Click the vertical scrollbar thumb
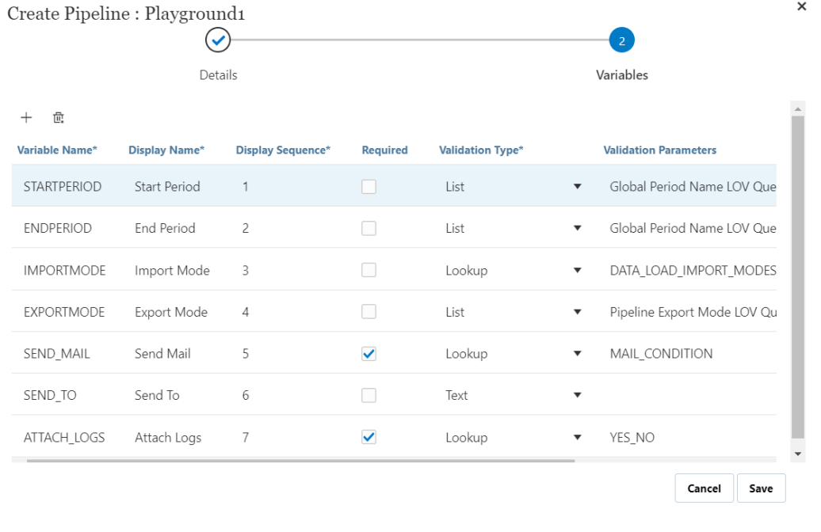Viewport: 821px width, 532px height. click(797, 277)
